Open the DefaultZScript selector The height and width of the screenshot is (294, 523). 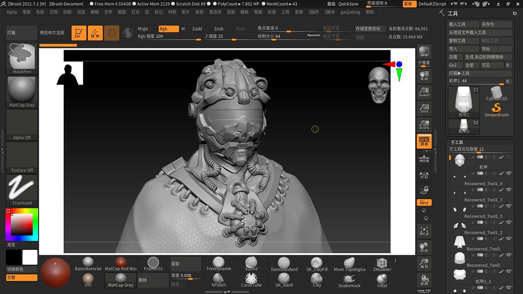click(x=432, y=4)
